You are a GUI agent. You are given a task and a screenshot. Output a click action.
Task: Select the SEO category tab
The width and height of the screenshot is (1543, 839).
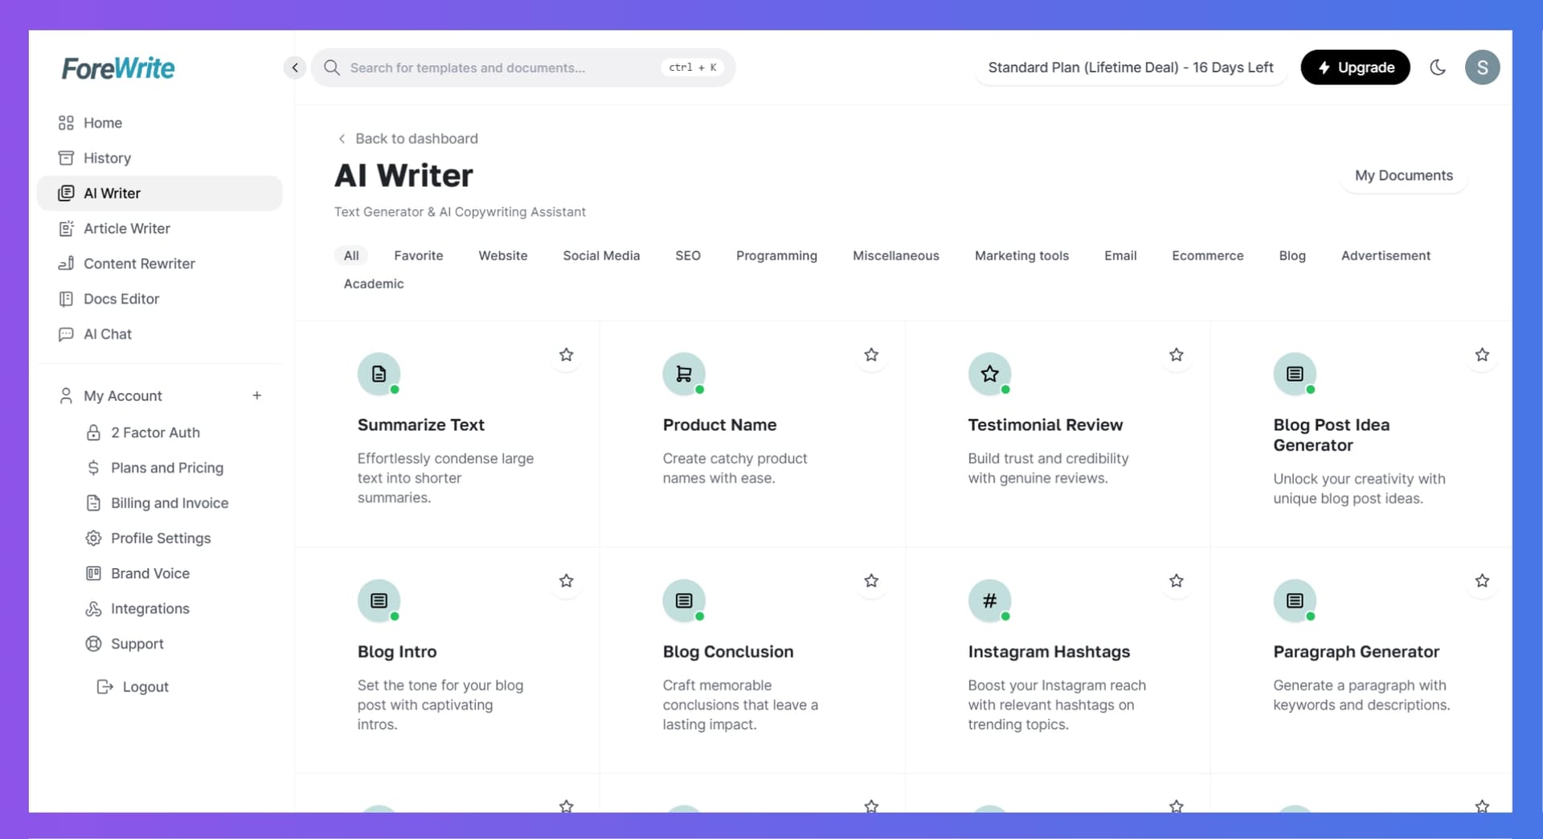tap(688, 256)
